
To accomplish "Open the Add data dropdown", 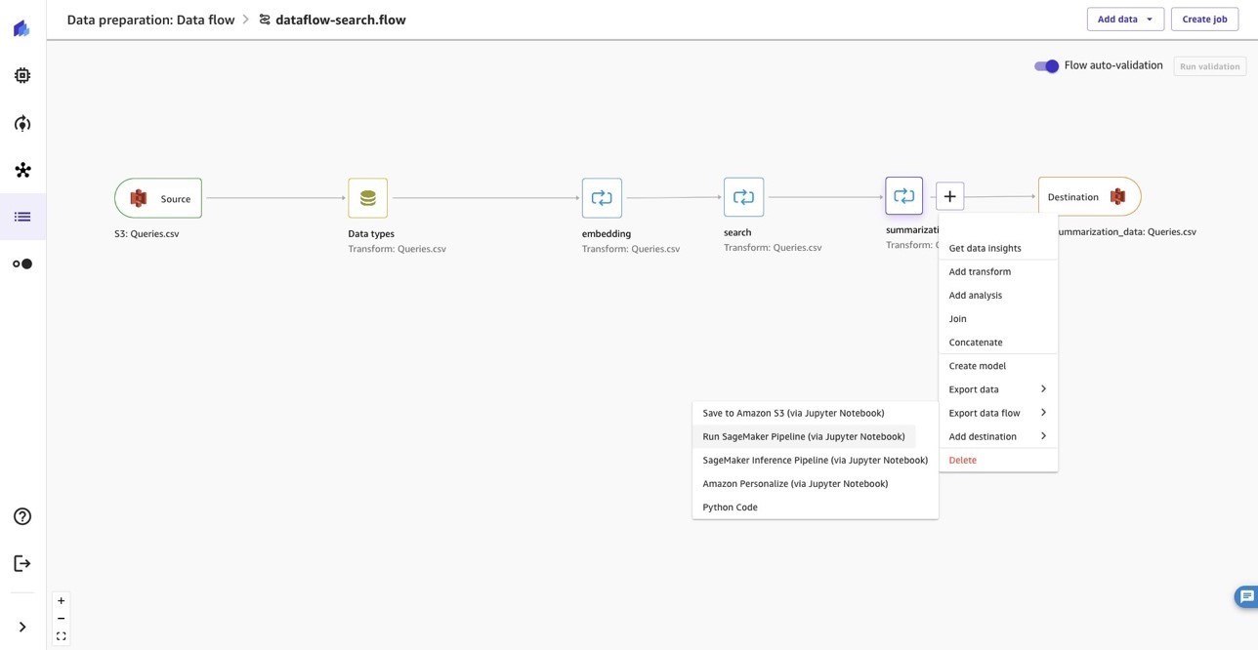I will [x=1125, y=20].
